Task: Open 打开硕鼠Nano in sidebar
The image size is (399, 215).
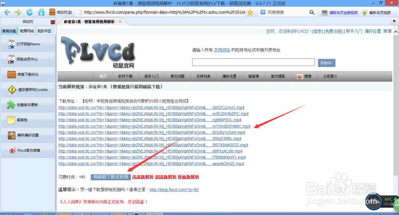Action: 28,44
